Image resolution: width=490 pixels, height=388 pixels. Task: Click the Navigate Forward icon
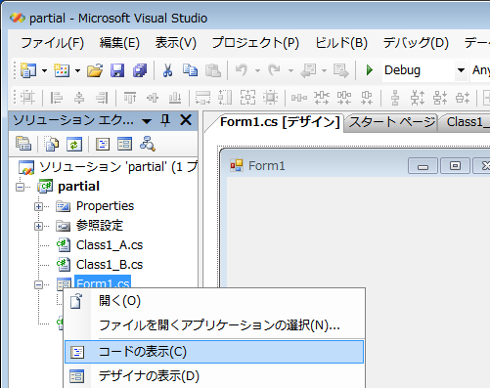coord(341,70)
